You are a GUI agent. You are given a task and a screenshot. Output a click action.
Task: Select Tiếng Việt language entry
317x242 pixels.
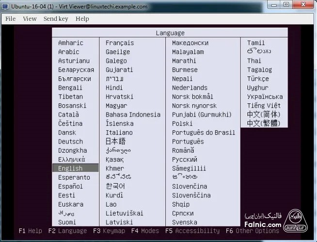coord(264,106)
